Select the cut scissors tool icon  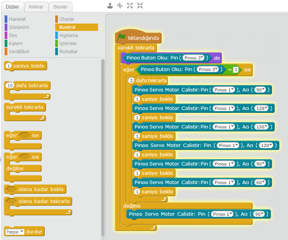[120, 6]
